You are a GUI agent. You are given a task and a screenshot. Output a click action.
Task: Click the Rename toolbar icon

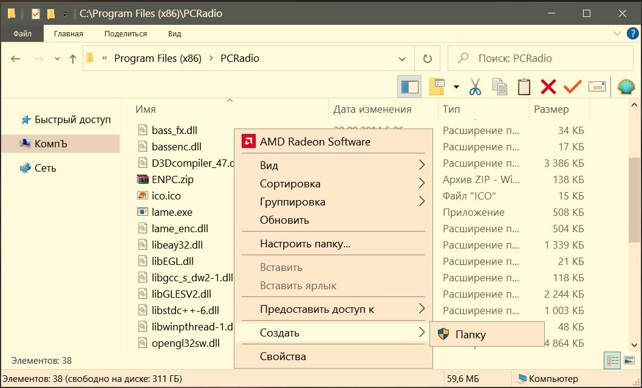(597, 87)
